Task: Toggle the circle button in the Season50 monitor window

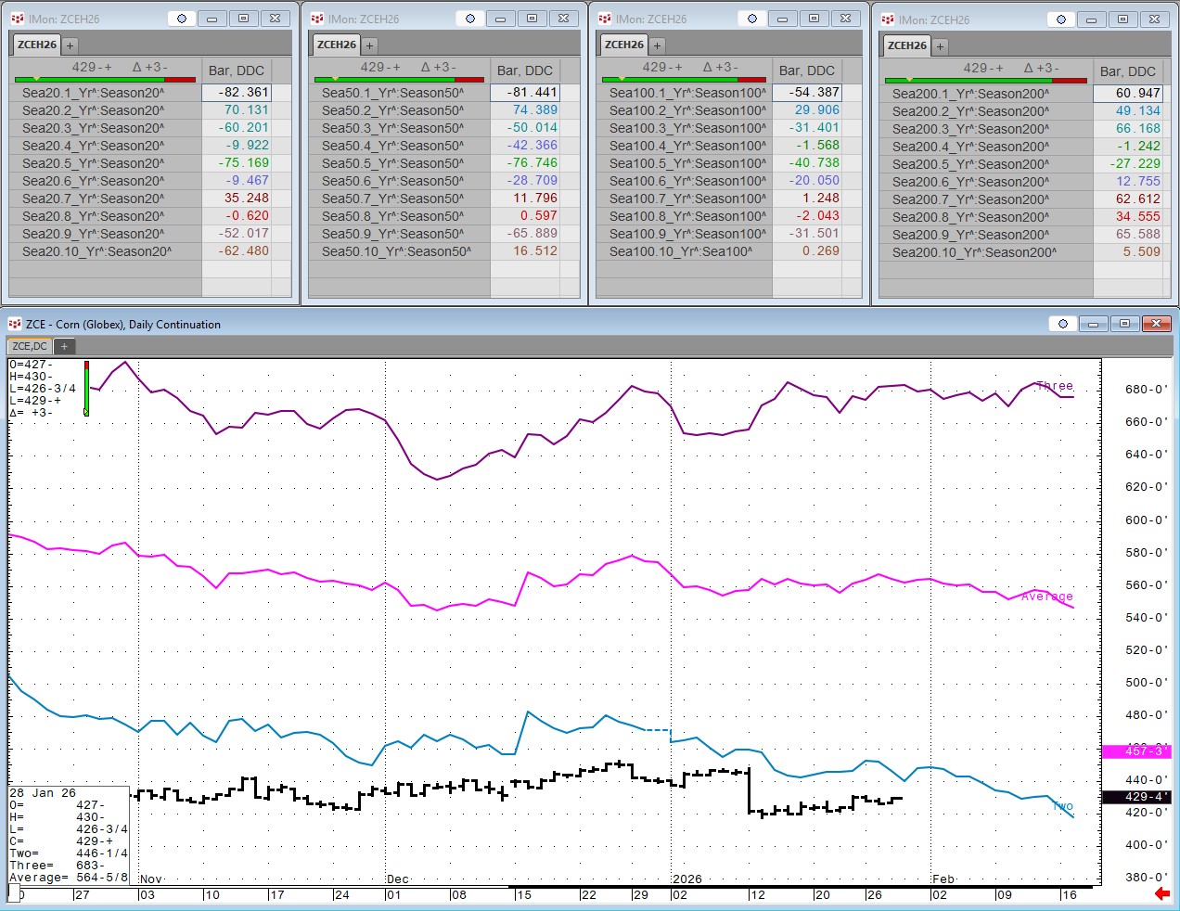Action: pos(470,19)
